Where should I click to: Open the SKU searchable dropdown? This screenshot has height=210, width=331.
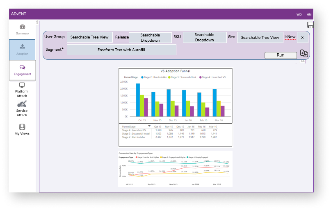(x=205, y=37)
